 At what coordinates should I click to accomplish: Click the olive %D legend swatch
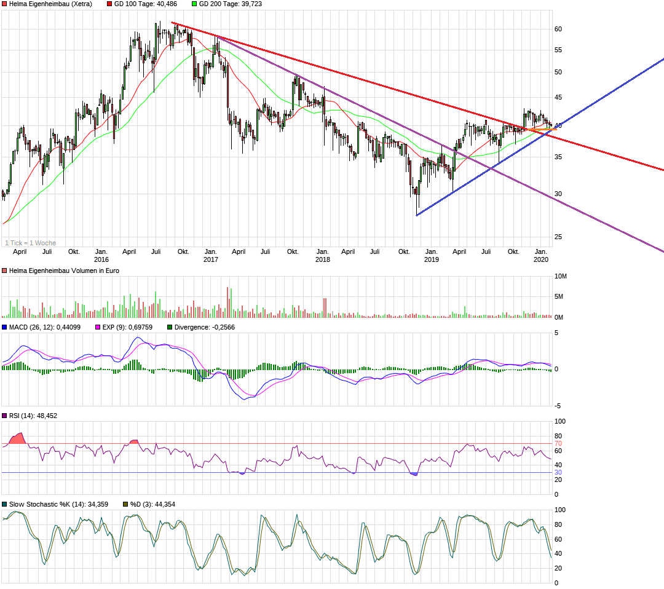126,504
